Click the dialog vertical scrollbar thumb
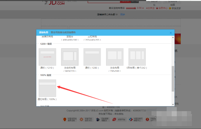 (x=173, y=79)
